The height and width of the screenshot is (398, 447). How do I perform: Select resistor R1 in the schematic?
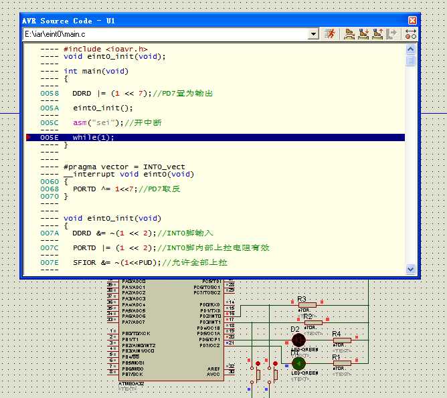[x=341, y=363]
